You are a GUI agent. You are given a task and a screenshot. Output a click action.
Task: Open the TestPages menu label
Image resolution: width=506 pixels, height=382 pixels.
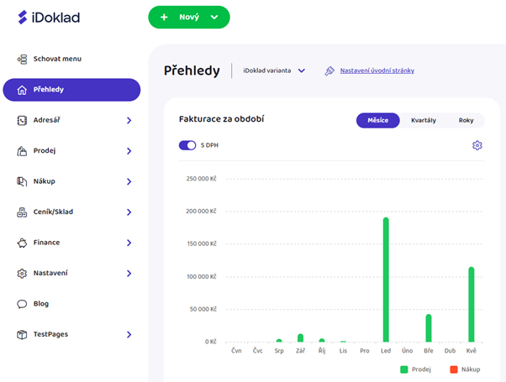tap(50, 334)
